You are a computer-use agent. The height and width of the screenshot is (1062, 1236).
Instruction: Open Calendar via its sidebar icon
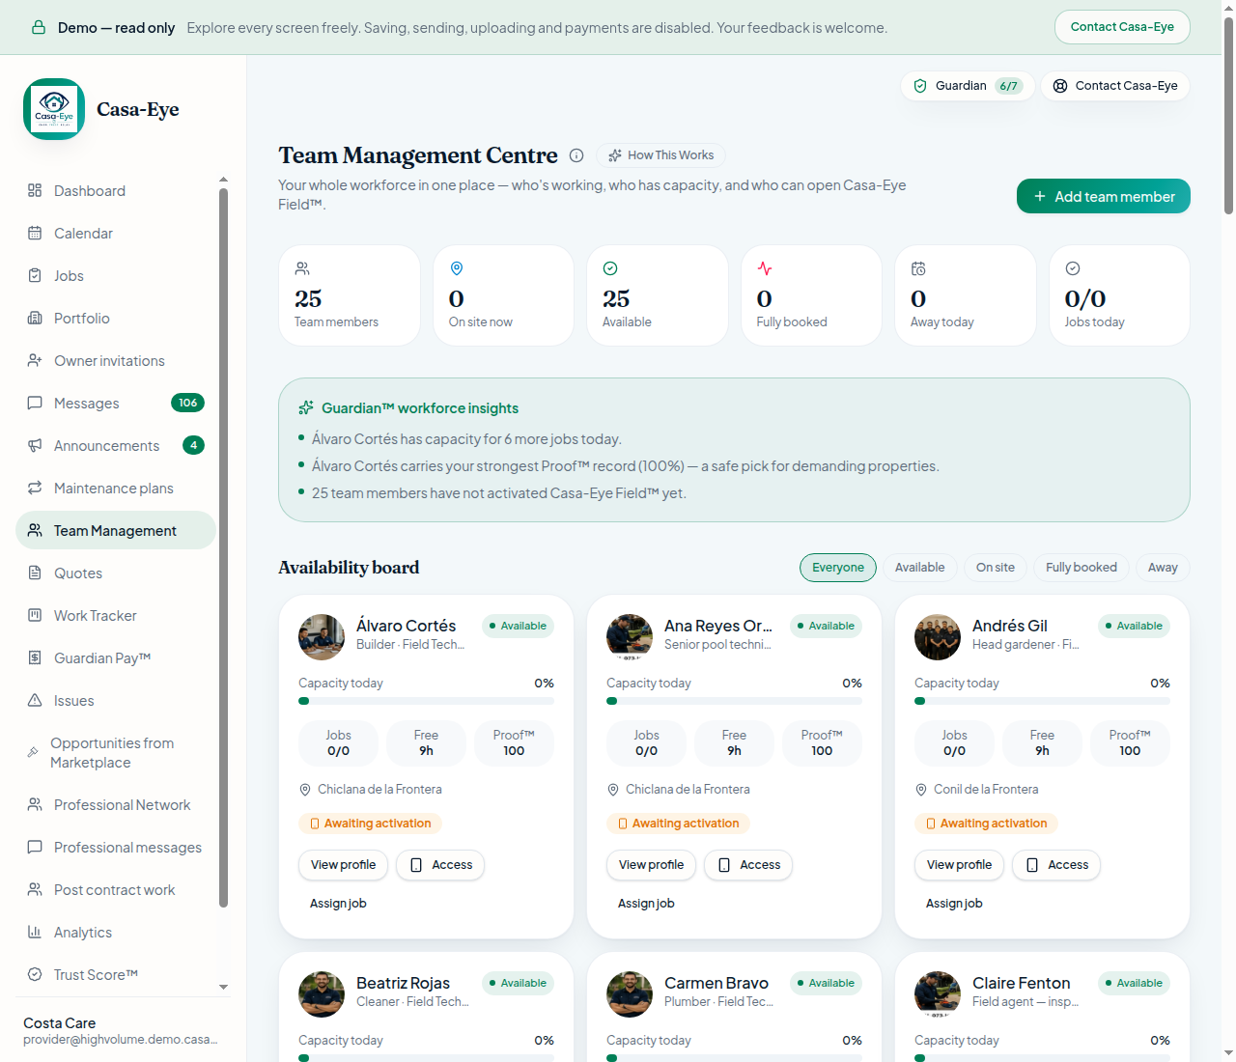point(35,233)
